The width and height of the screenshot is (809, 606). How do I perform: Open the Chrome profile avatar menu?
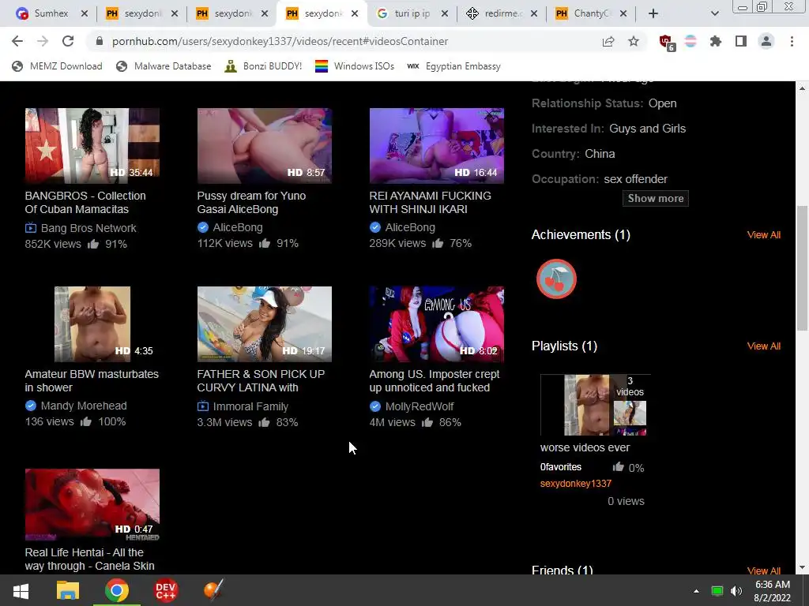click(x=766, y=41)
